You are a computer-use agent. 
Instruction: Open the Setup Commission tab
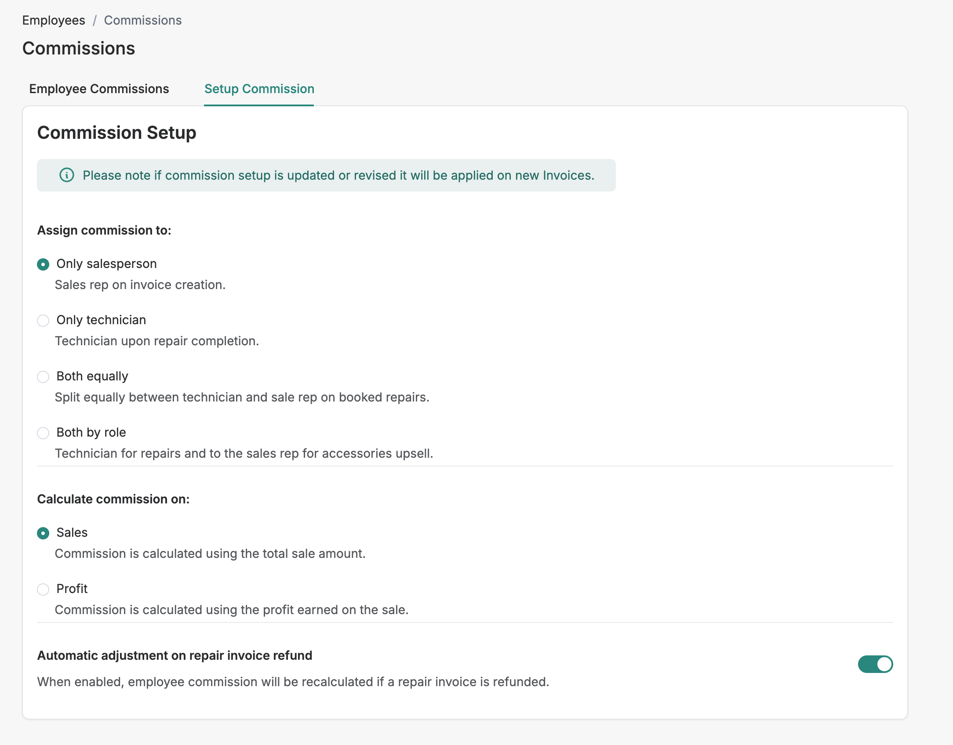pyautogui.click(x=259, y=89)
